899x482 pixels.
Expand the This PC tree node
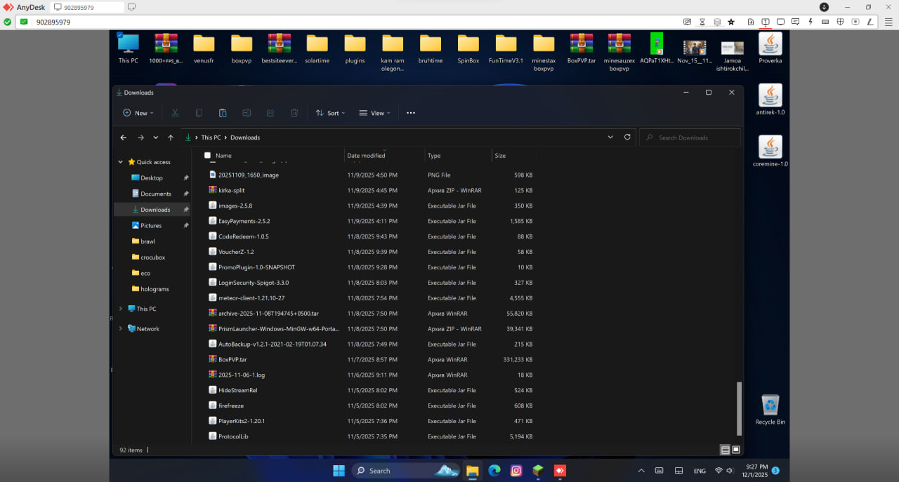120,309
